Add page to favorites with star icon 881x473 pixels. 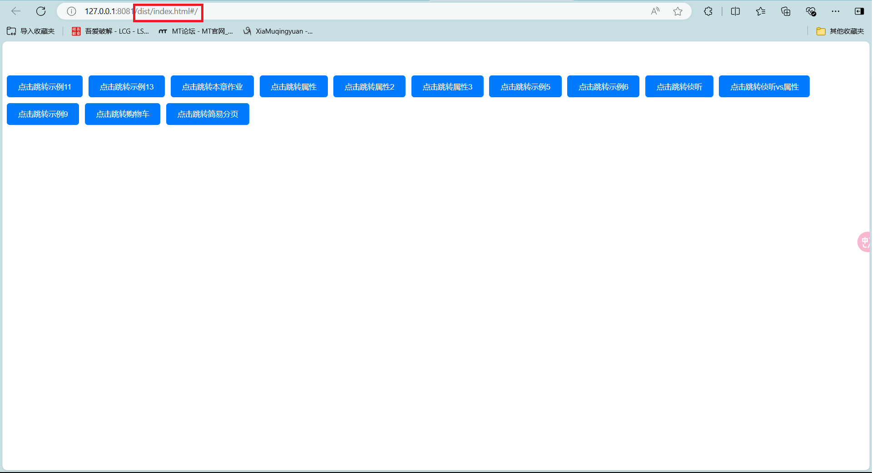pyautogui.click(x=678, y=11)
